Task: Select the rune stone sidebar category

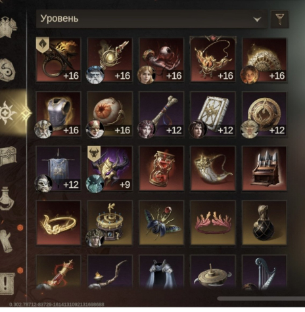Action: tap(8, 70)
